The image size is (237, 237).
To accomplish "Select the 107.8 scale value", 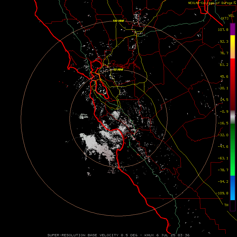I will click(x=223, y=29).
